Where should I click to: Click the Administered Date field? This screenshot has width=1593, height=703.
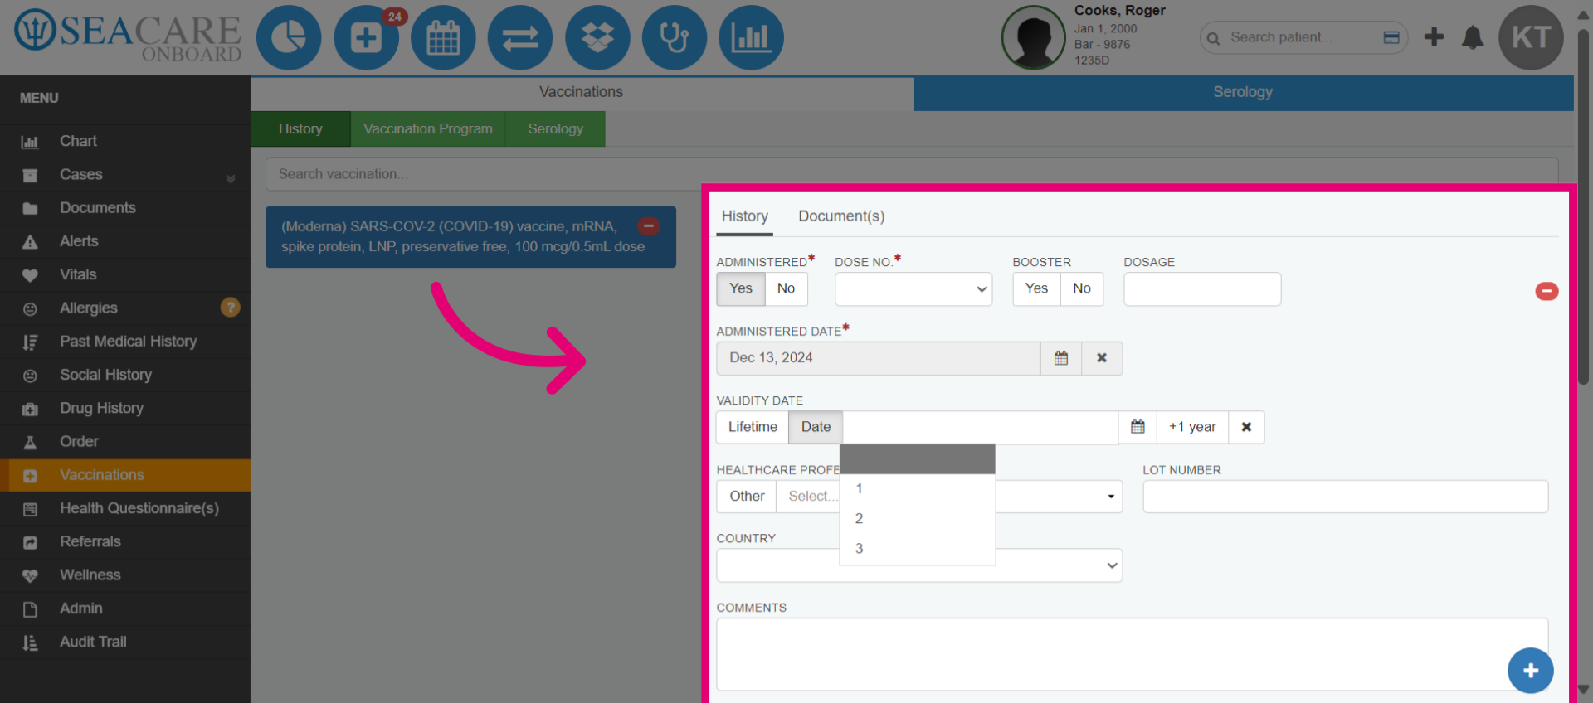(x=878, y=358)
